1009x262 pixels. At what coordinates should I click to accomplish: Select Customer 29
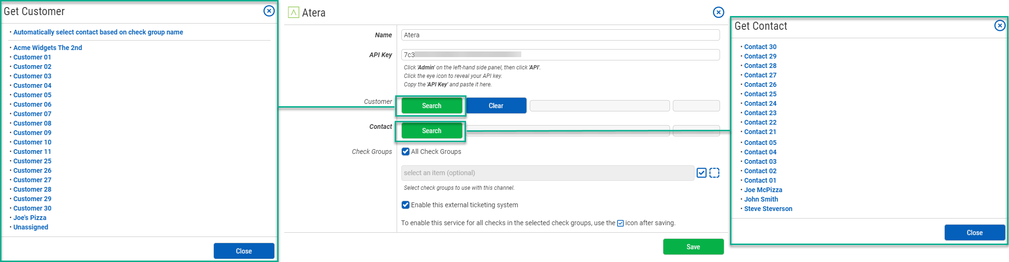coord(32,199)
